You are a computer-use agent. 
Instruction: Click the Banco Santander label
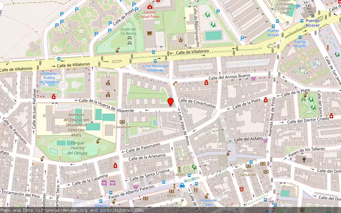(x=248, y=173)
